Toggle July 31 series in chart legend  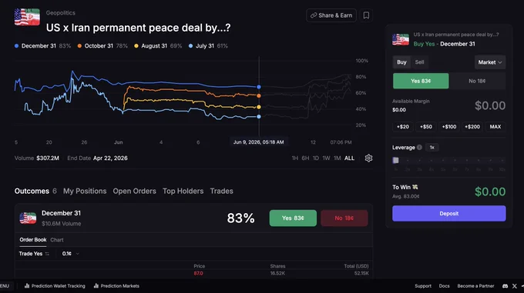click(208, 46)
